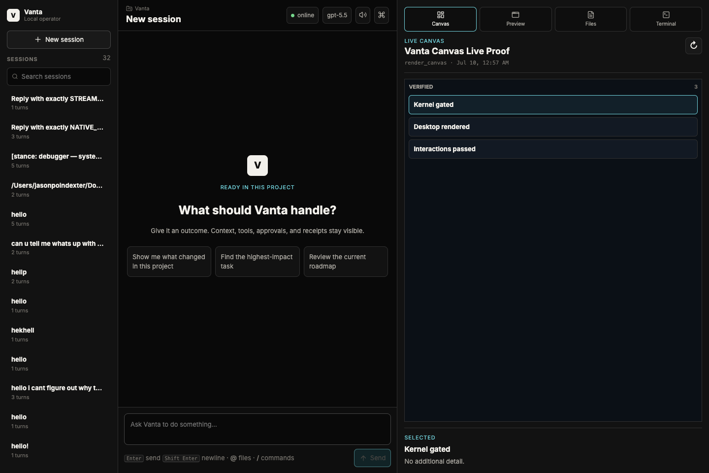The image size is (709, 473).
Task: Open the command palette icon button
Action: pyautogui.click(x=382, y=15)
